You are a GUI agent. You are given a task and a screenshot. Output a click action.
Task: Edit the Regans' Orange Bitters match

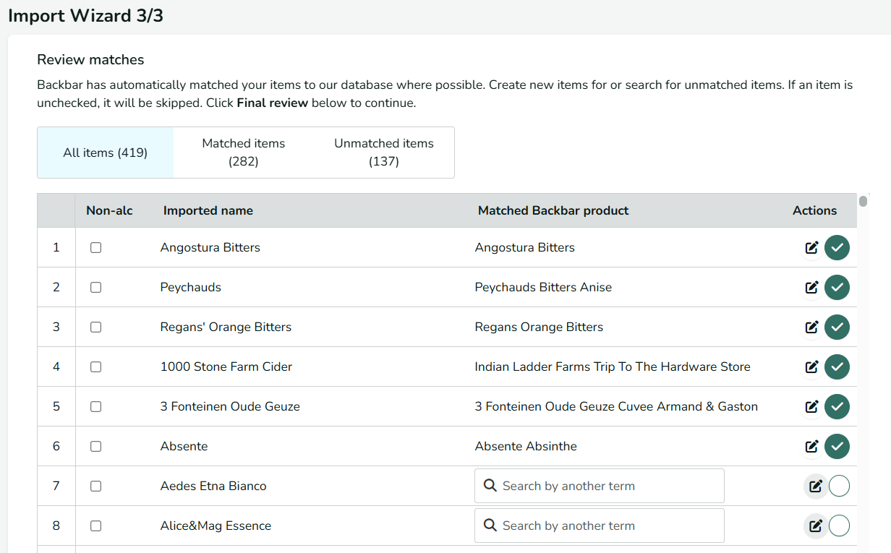811,327
